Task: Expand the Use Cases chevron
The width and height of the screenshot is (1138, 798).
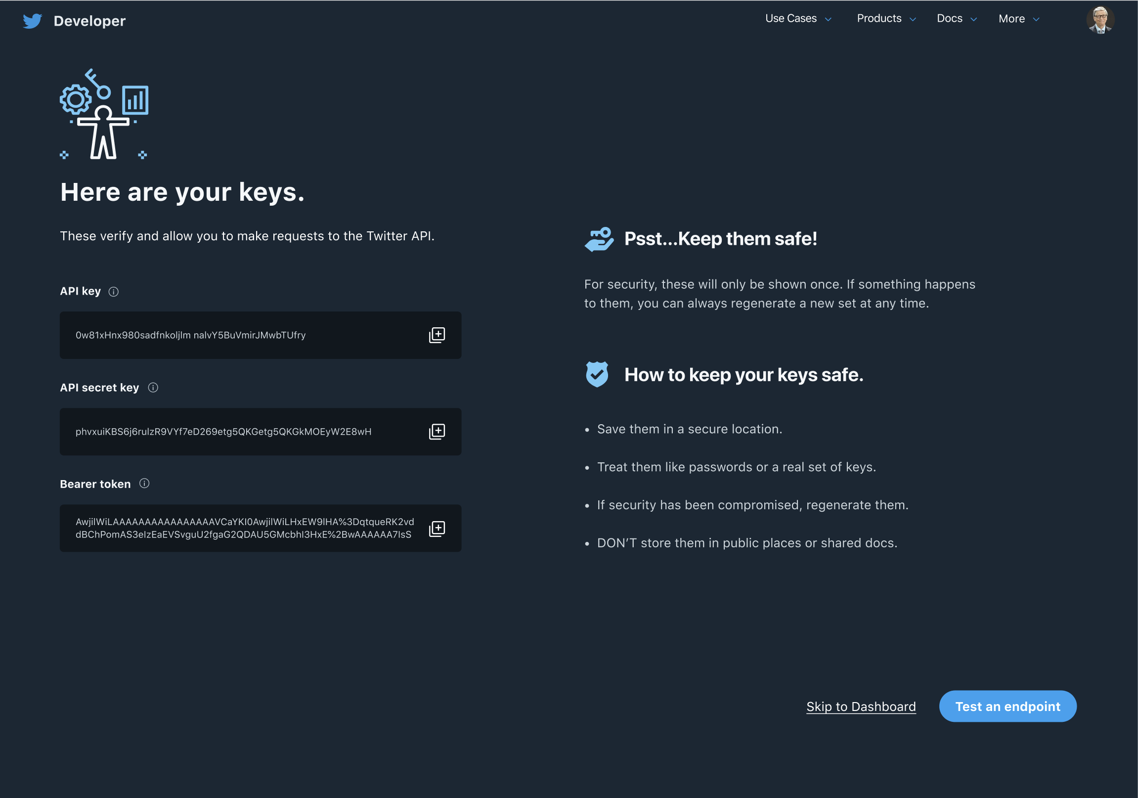Action: pyautogui.click(x=828, y=19)
